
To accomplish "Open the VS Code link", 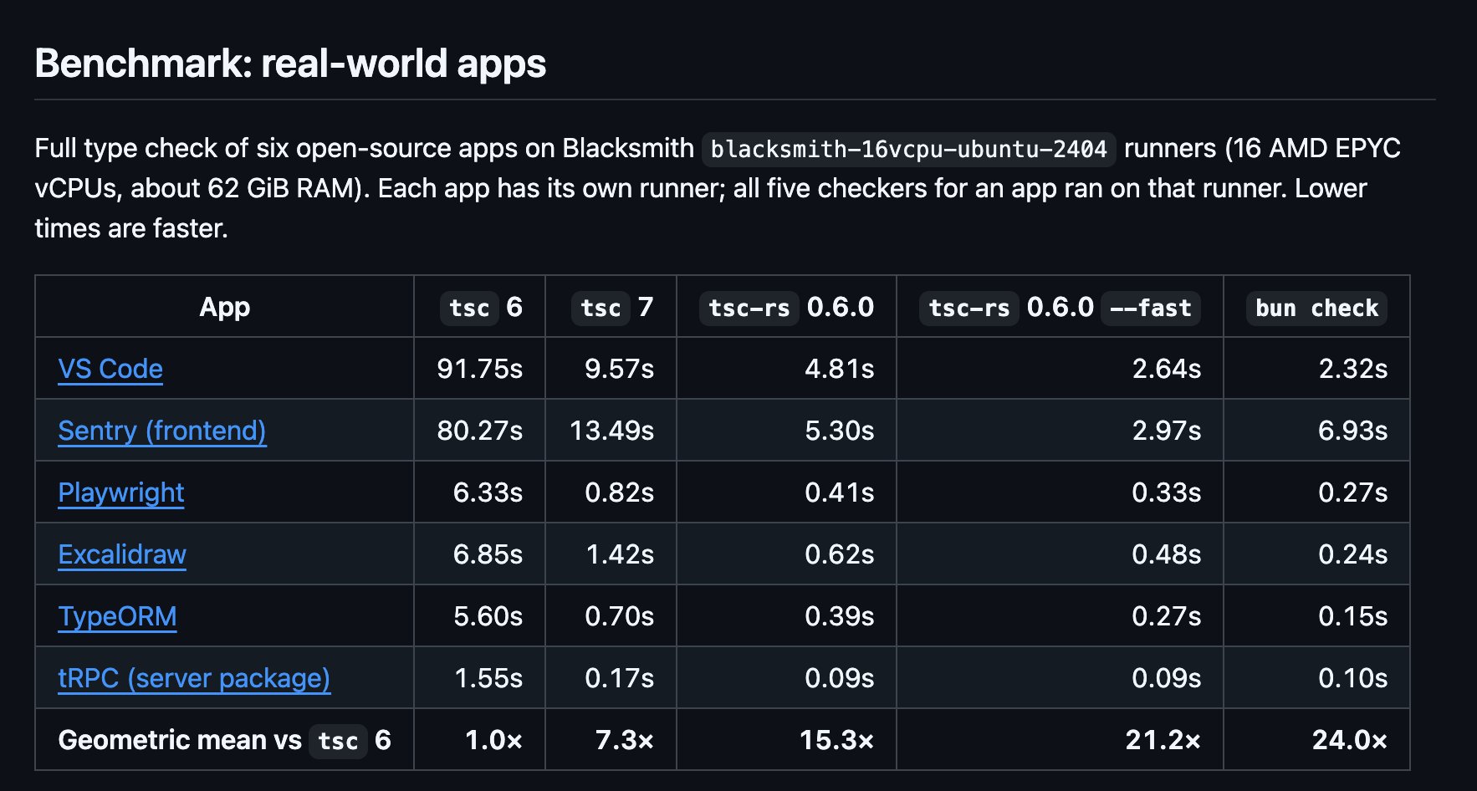I will (x=110, y=369).
